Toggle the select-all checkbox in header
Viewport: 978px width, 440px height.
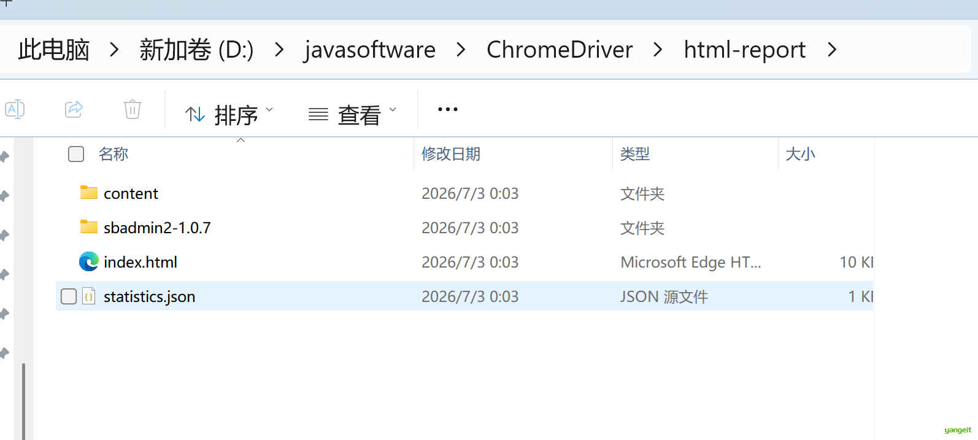[76, 154]
